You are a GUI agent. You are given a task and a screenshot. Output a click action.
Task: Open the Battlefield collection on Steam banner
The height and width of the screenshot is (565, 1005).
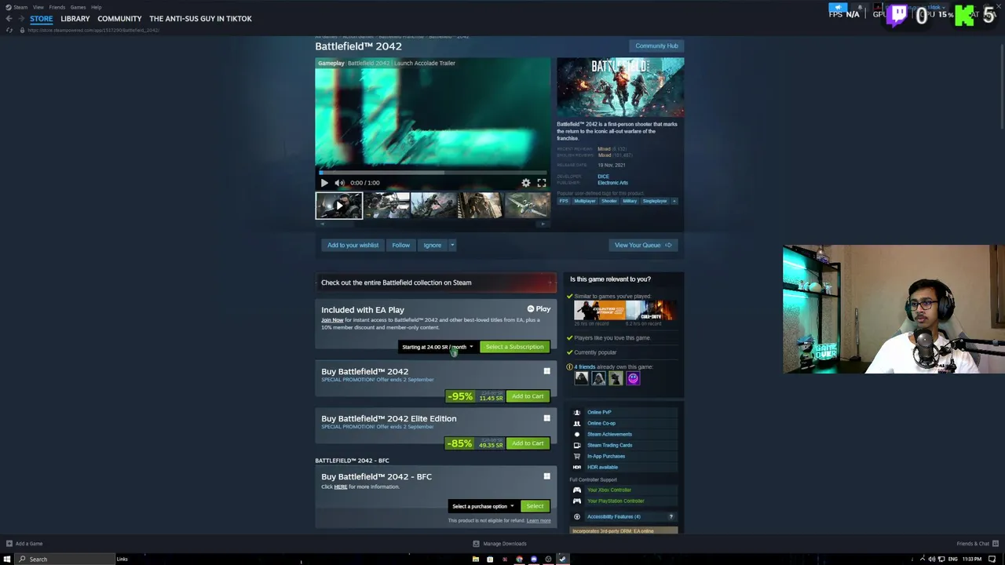tap(436, 282)
